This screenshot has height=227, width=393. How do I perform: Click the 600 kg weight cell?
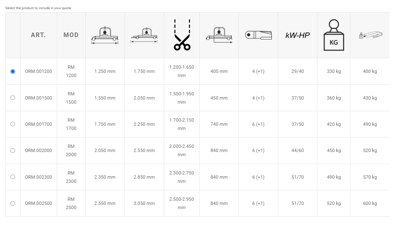370,204
